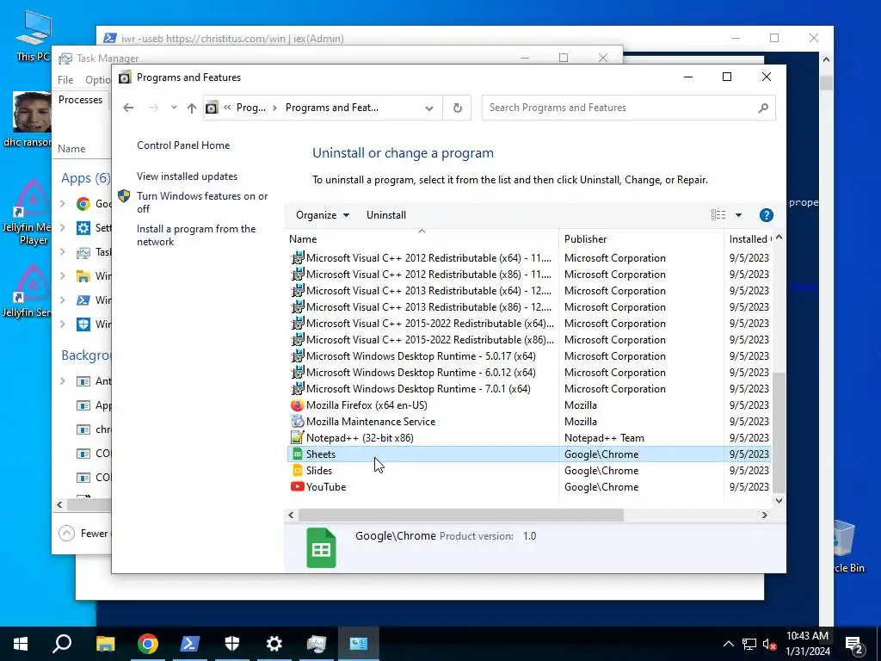This screenshot has height=661, width=881.
Task: Click the network icon in the system tray
Action: tap(749, 644)
